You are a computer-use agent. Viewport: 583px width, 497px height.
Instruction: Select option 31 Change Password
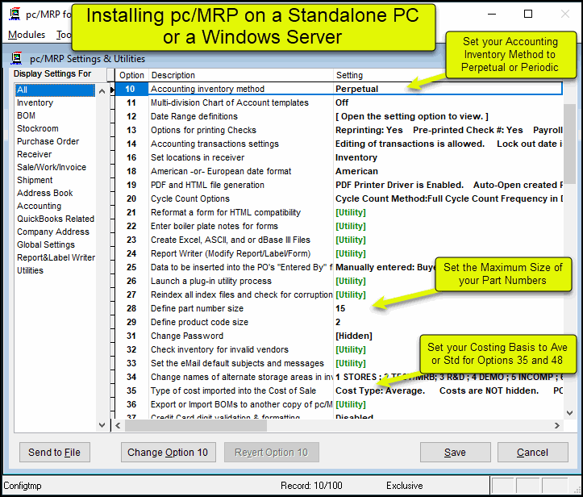point(339,336)
